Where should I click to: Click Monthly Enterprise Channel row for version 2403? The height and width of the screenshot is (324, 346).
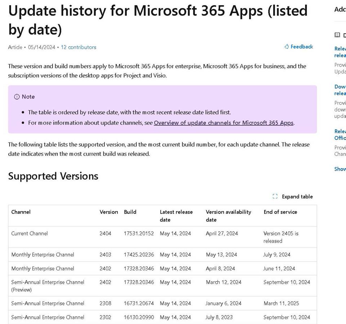[x=43, y=255]
